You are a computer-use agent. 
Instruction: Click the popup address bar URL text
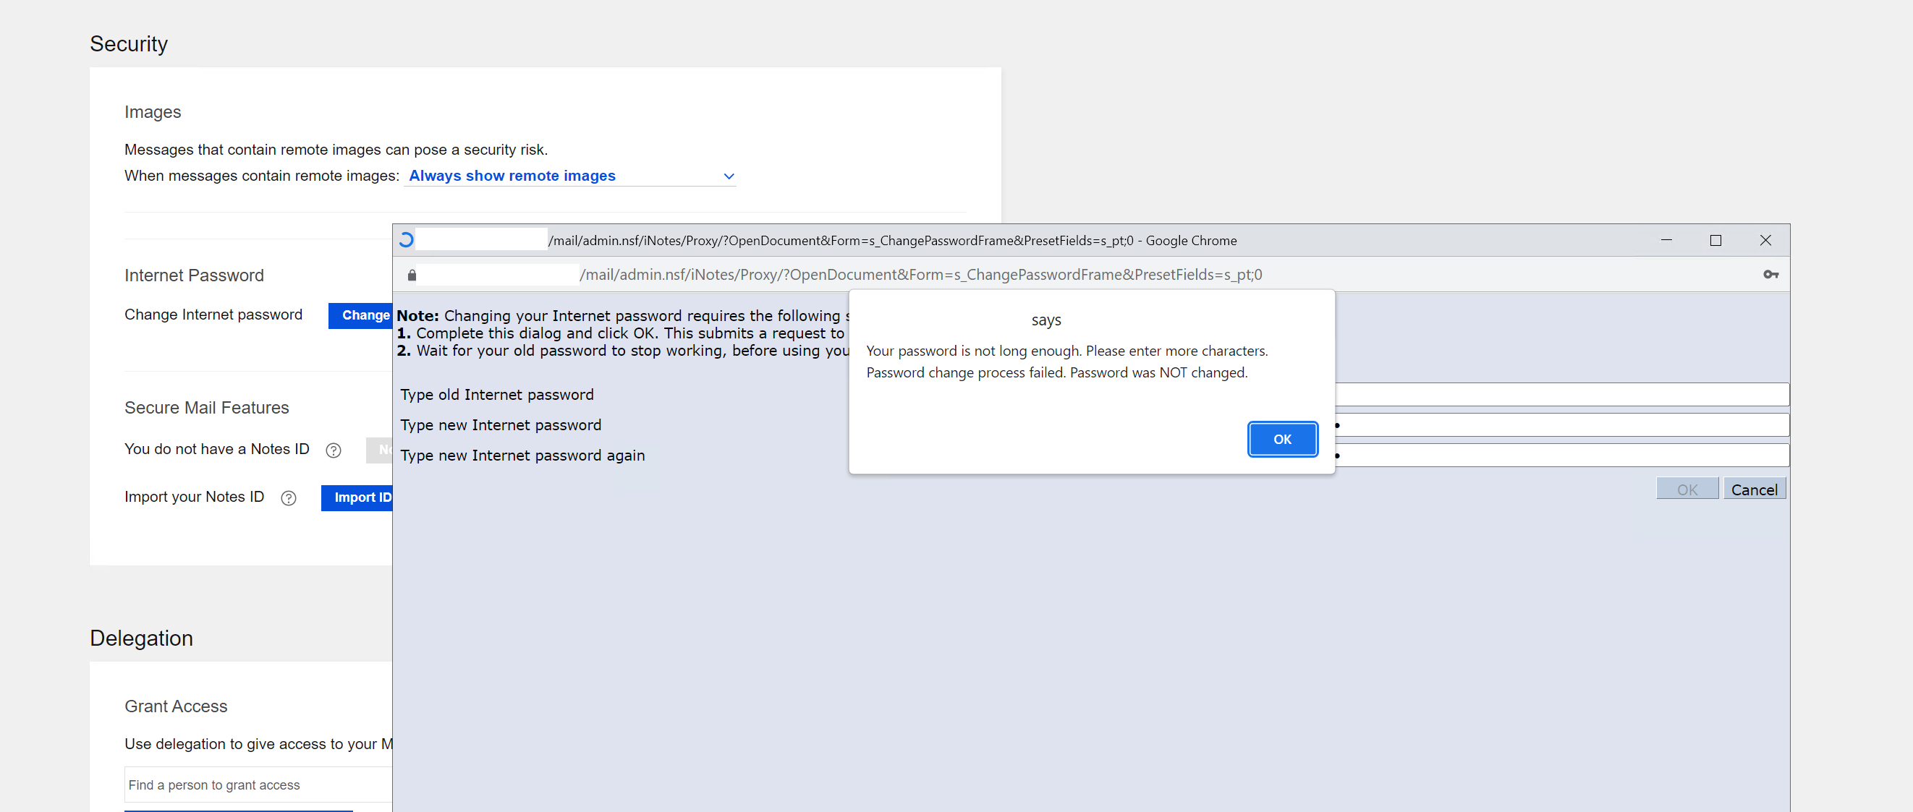coord(920,275)
